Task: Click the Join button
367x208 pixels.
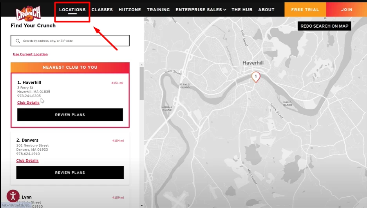Action: [x=346, y=9]
